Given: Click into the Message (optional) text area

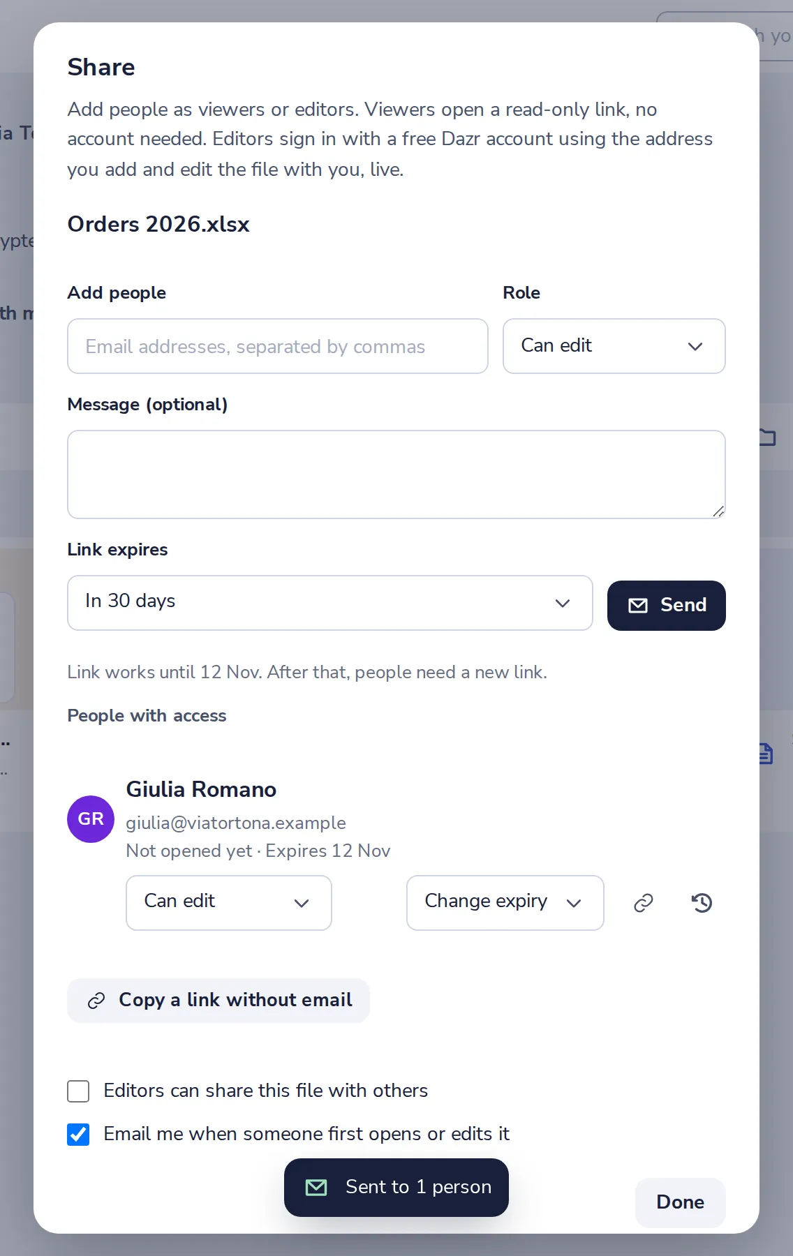Looking at the screenshot, I should pos(396,474).
